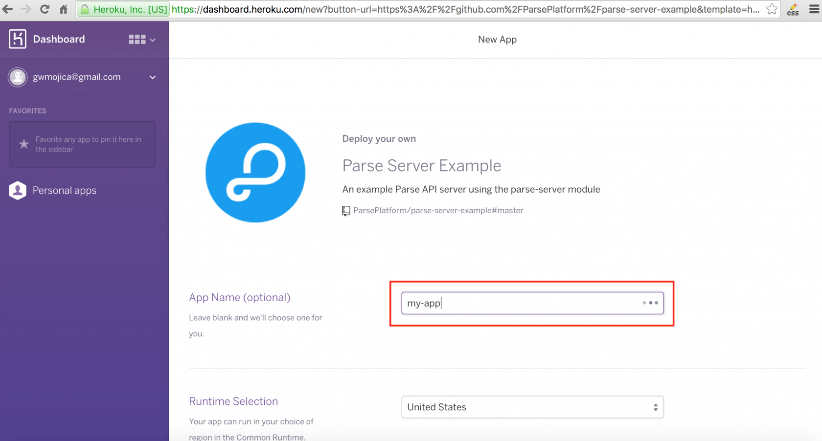The height and width of the screenshot is (441, 822).
Task: Click the Personal apps label
Action: click(x=64, y=190)
